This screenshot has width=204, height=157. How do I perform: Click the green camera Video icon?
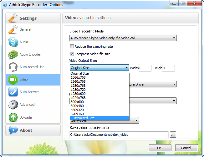click(13, 80)
